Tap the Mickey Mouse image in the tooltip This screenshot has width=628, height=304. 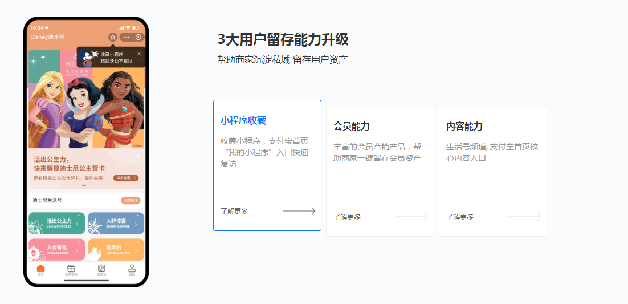[x=88, y=58]
